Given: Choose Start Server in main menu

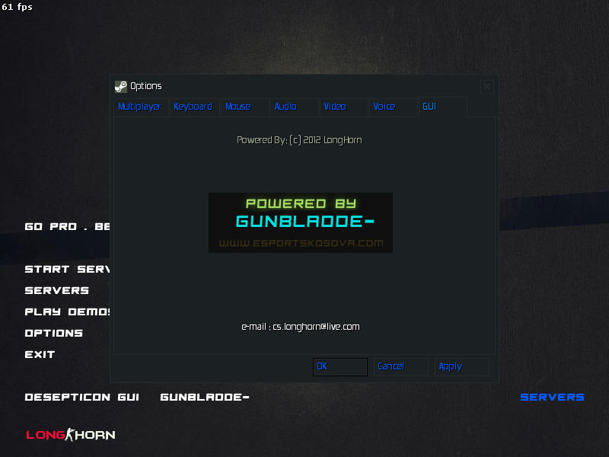Looking at the screenshot, I should pyautogui.click(x=67, y=270).
